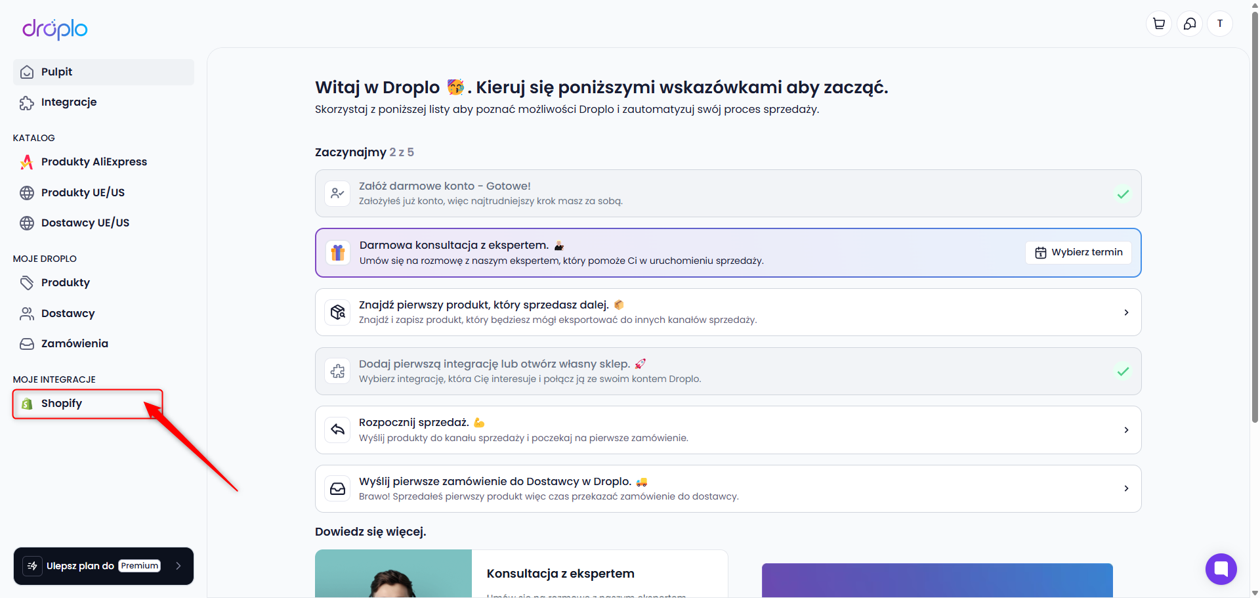Viewport: 1260px width, 598px height.
Task: Click the page vertical scrollbar
Action: [1255, 217]
